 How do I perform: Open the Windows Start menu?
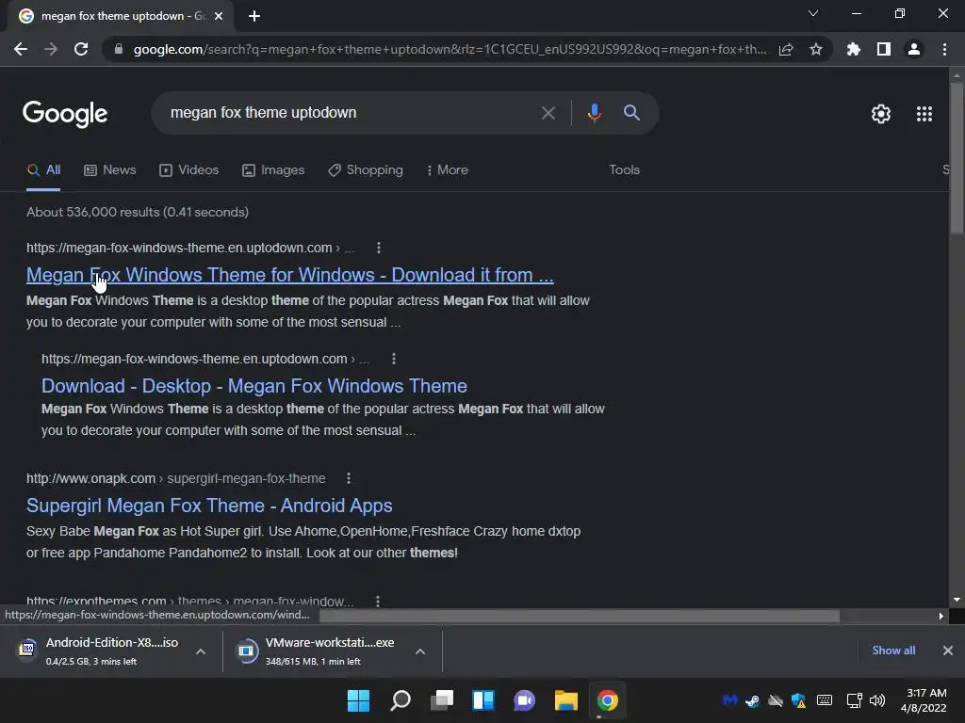point(358,700)
